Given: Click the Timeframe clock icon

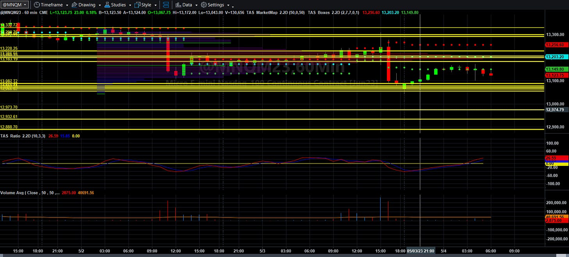Looking at the screenshot, I should click(x=36, y=5).
